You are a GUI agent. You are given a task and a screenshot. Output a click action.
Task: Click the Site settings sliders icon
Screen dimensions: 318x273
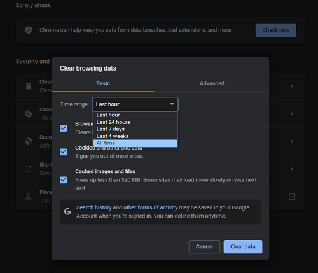coord(29,169)
